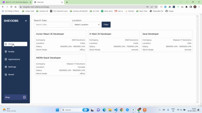Image resolution: width=202 pixels, height=113 pixels.
Task: Open a new browser tab
Action: 67,2
